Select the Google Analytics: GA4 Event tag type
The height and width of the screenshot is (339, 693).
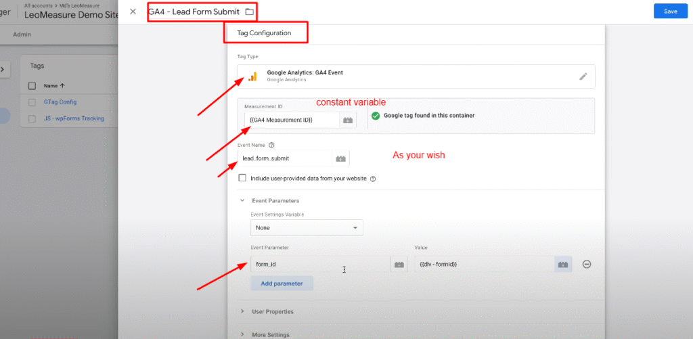(x=416, y=76)
